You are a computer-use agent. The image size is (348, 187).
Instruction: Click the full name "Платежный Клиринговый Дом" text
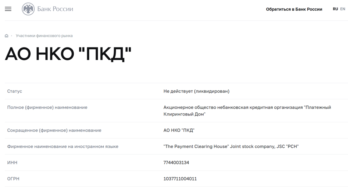tap(247, 110)
